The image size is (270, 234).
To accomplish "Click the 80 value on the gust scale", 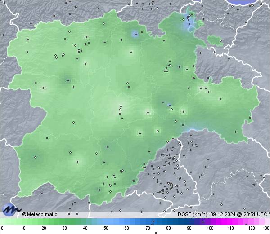I will (x=169, y=228).
